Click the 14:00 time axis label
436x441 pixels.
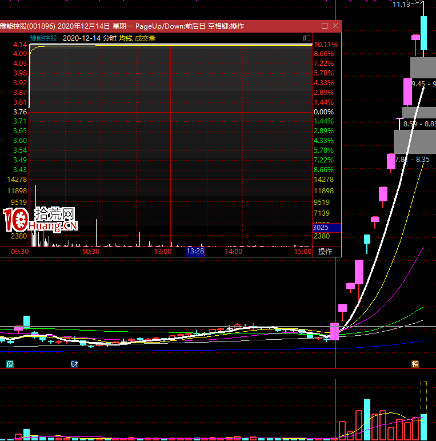(234, 252)
